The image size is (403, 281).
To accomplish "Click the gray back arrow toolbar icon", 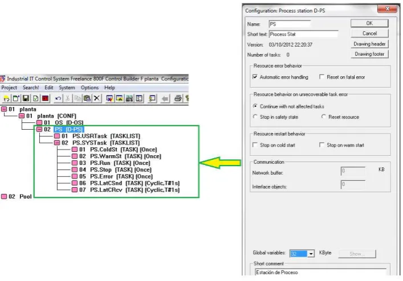I will (165, 98).
